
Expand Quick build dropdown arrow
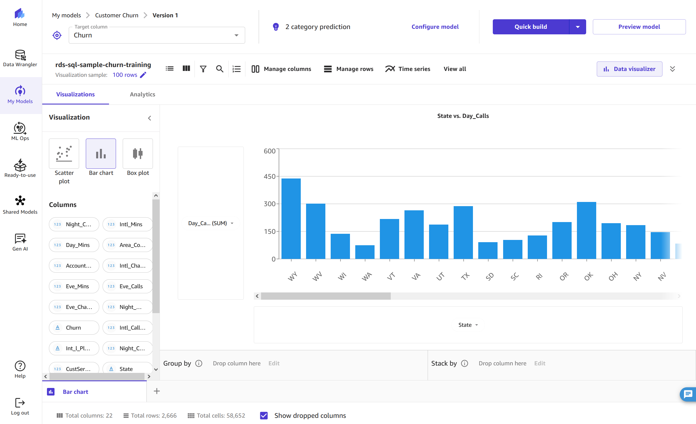pyautogui.click(x=577, y=27)
